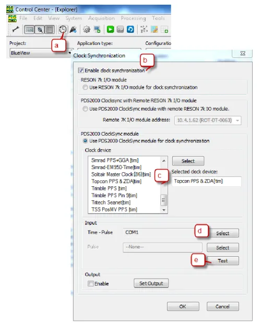262x323 pixels.
Task: Toggle the Output Enable checkbox
Action: click(x=91, y=283)
